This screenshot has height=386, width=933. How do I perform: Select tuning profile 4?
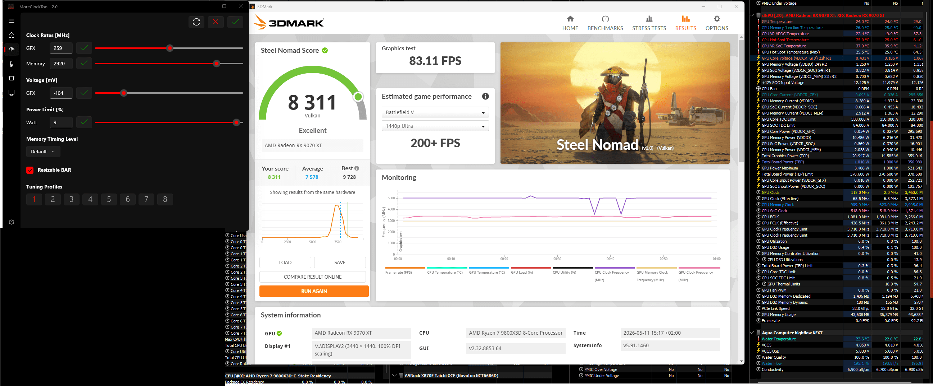point(90,200)
